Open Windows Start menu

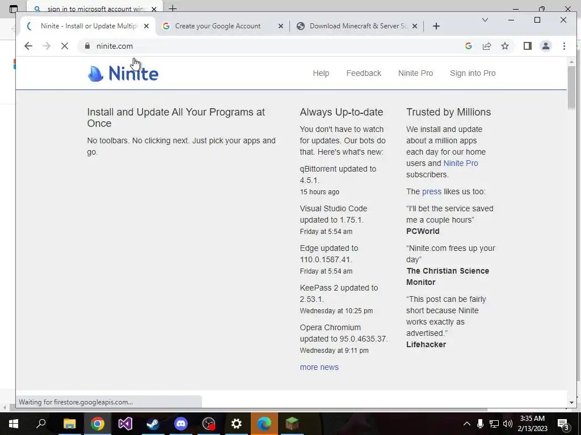(14, 424)
